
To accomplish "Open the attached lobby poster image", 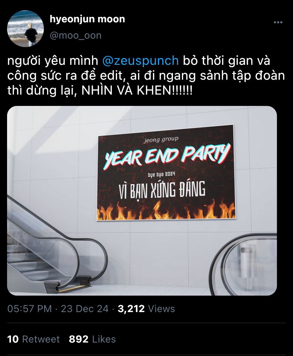I will tap(142, 201).
